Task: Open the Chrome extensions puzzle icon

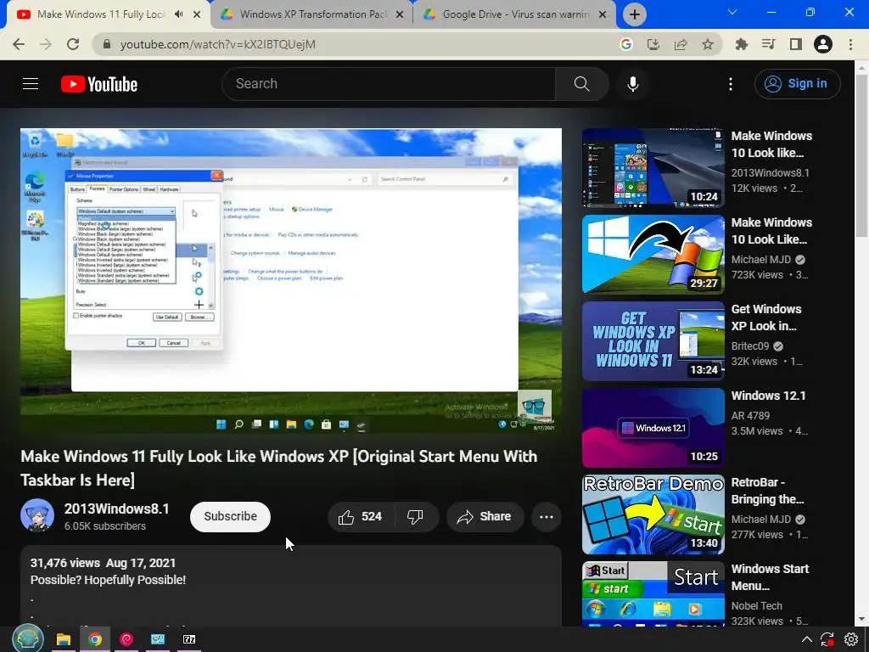Action: [x=742, y=44]
